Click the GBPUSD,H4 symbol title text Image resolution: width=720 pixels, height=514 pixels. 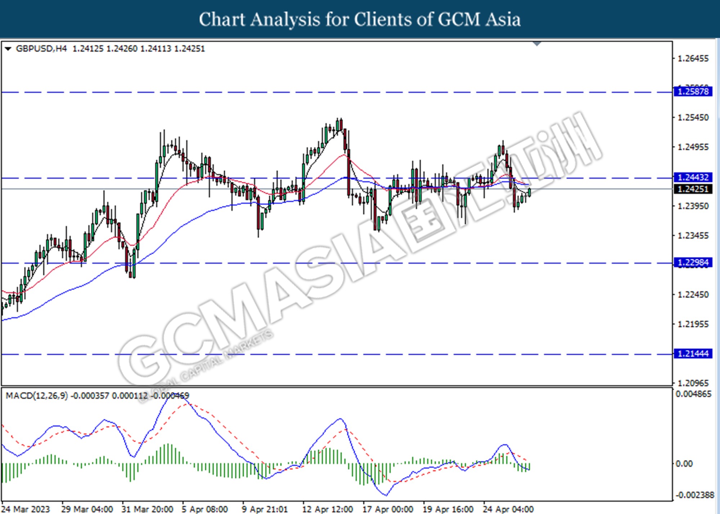point(41,49)
